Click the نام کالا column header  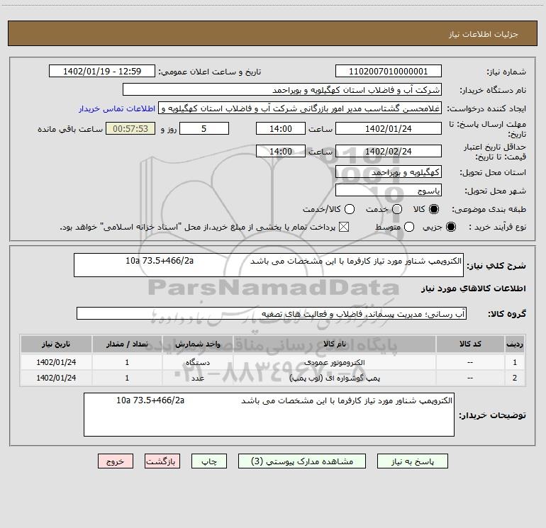[x=334, y=344]
